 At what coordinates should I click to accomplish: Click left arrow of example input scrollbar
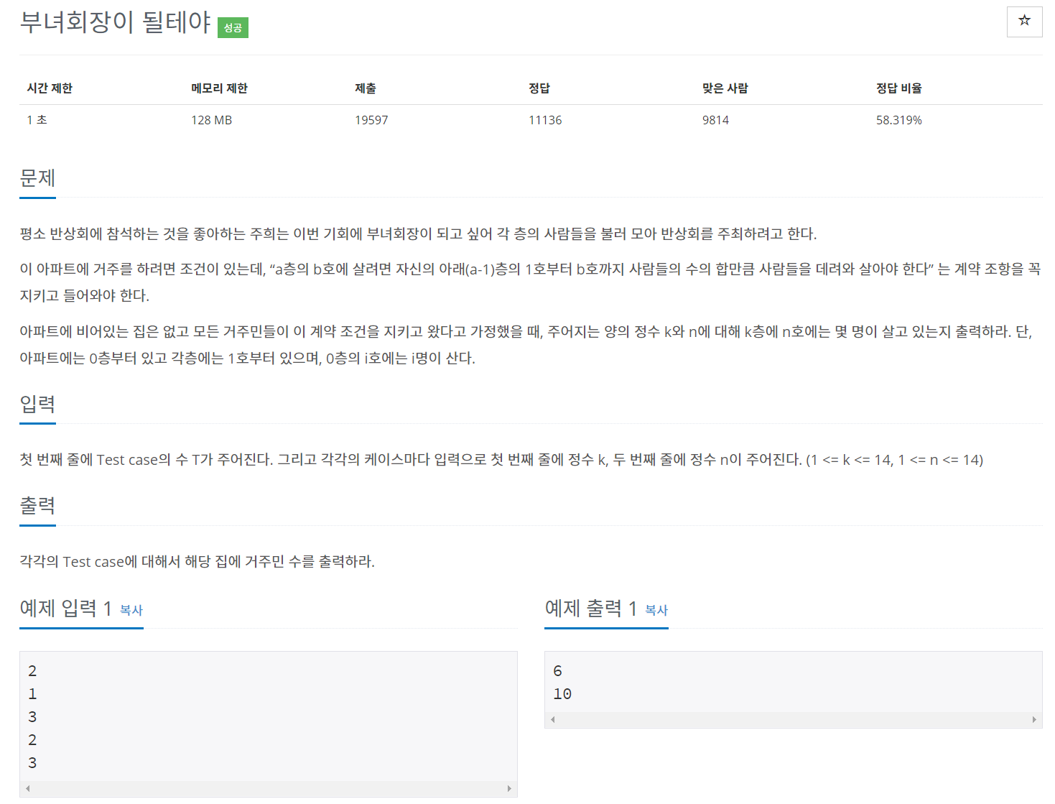pos(27,788)
